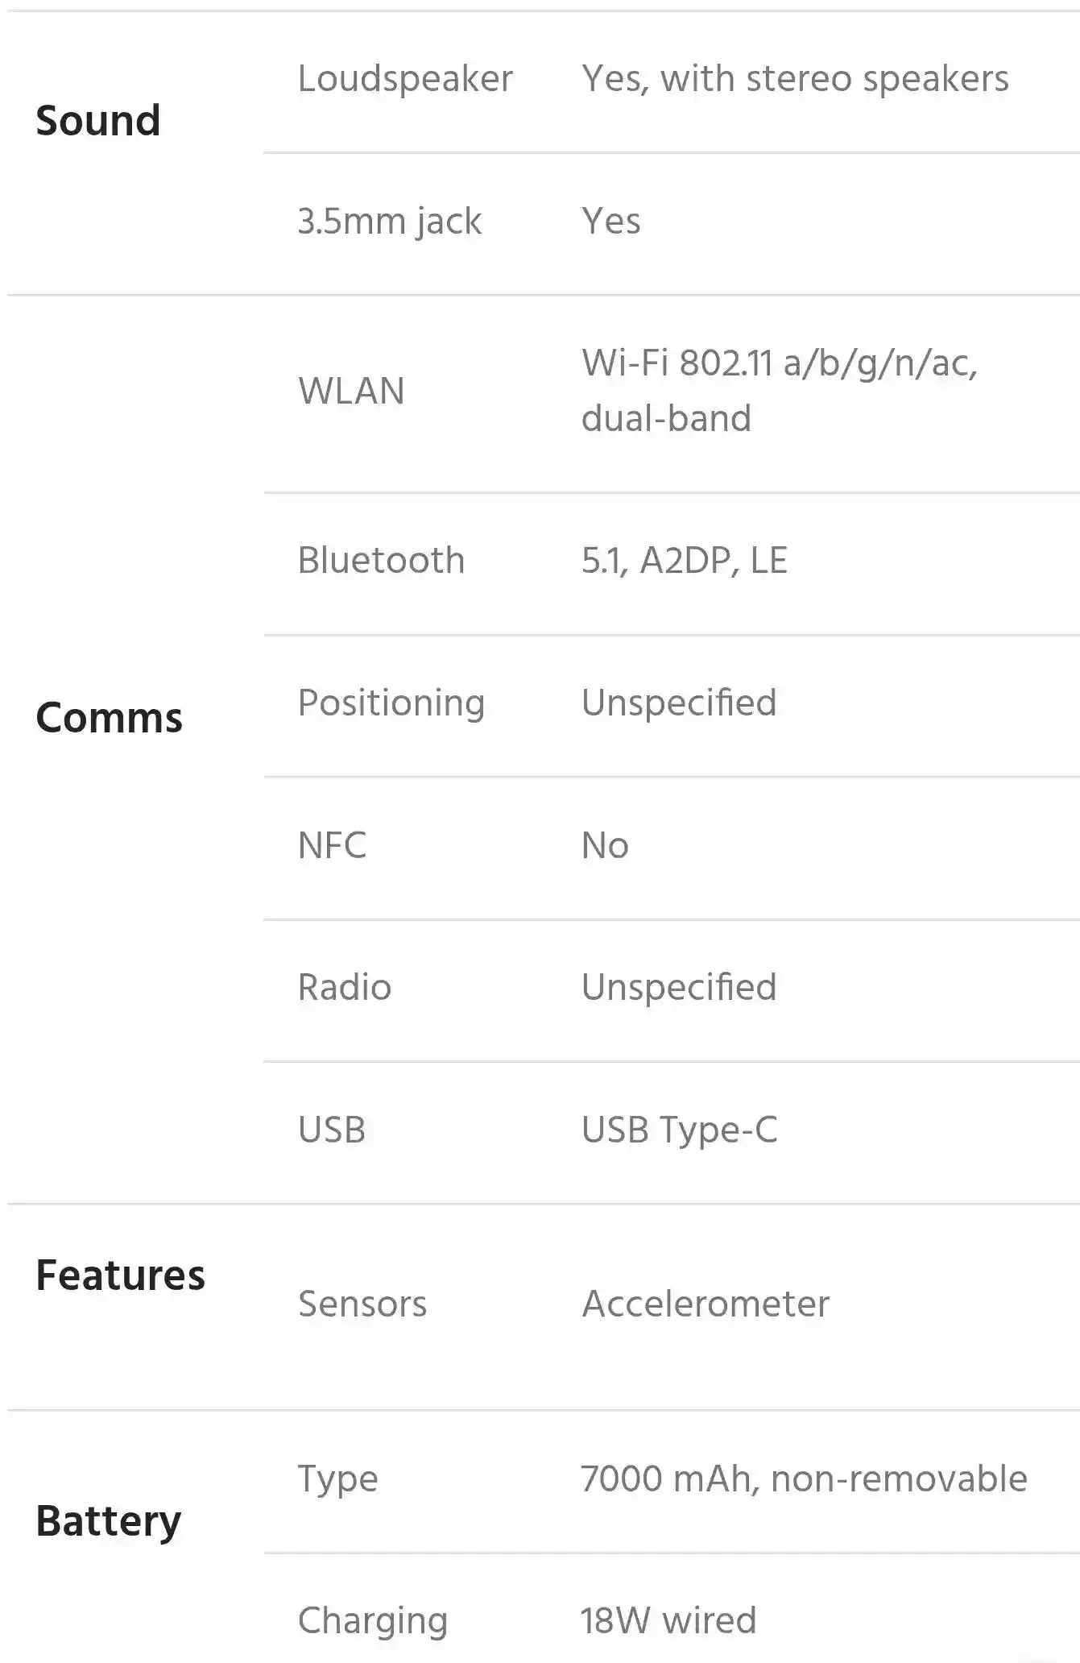Open the WLAN spec label
Image resolution: width=1080 pixels, height=1663 pixels.
[351, 391]
